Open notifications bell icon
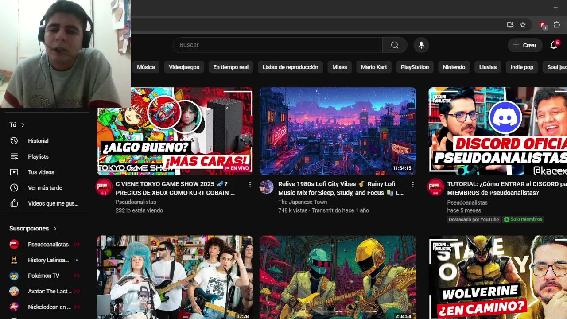567x319 pixels. point(554,45)
